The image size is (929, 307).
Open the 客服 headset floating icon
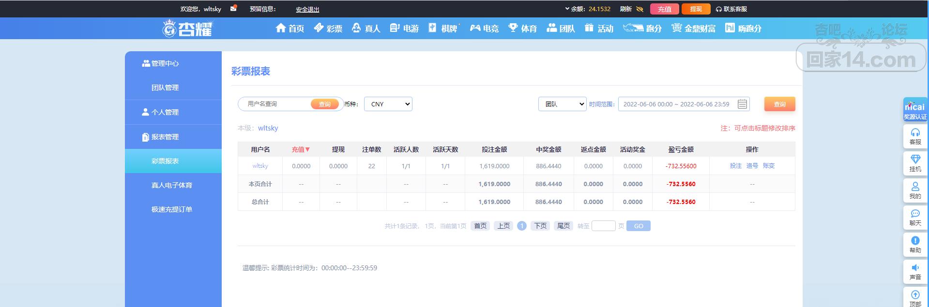point(915,136)
